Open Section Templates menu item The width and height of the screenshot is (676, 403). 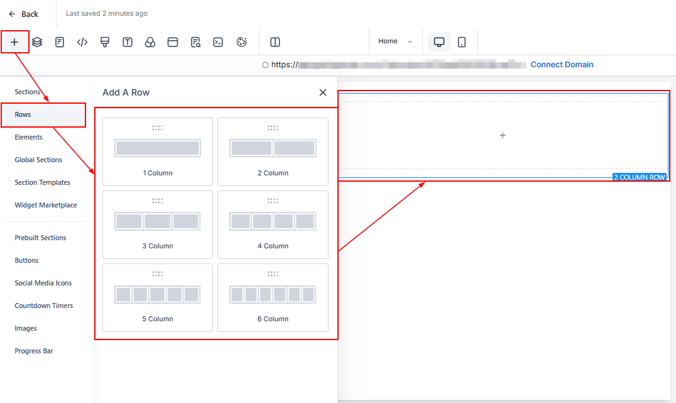pyautogui.click(x=43, y=182)
